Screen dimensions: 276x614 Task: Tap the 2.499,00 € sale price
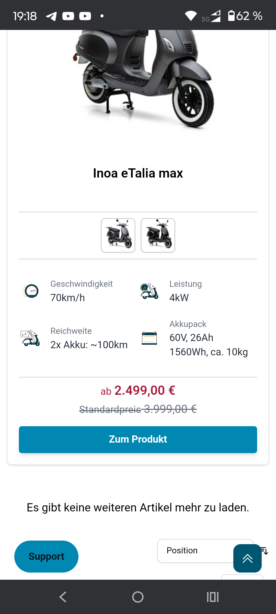coord(144,391)
